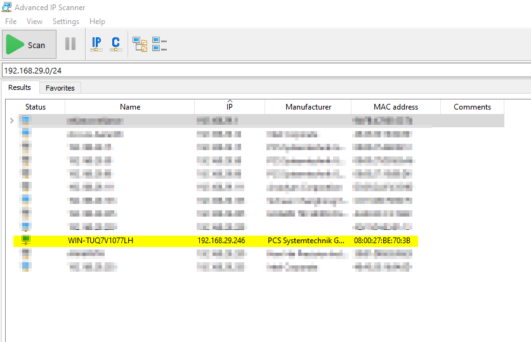Click the blue C subnet toolbar icon
Viewport: 531px width, 342px height.
click(116, 44)
